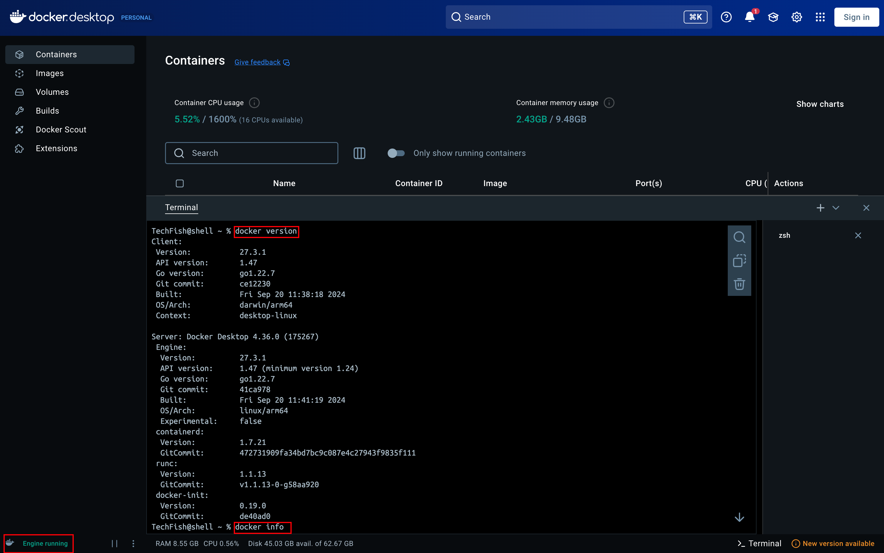
Task: Open Docker Scout in the sidebar
Action: (70, 129)
